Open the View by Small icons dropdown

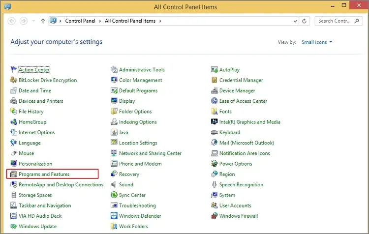(317, 42)
